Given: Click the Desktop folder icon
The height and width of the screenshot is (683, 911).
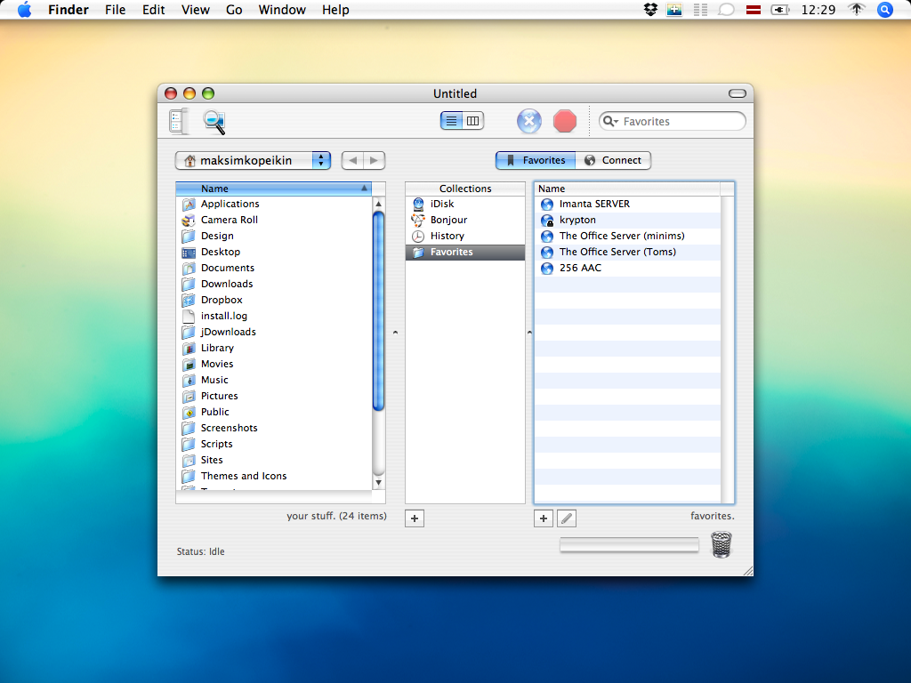Looking at the screenshot, I should pos(189,252).
